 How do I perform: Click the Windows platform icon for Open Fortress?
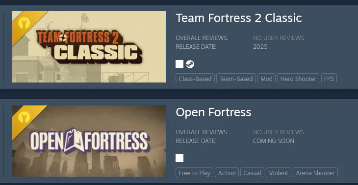pos(179,158)
